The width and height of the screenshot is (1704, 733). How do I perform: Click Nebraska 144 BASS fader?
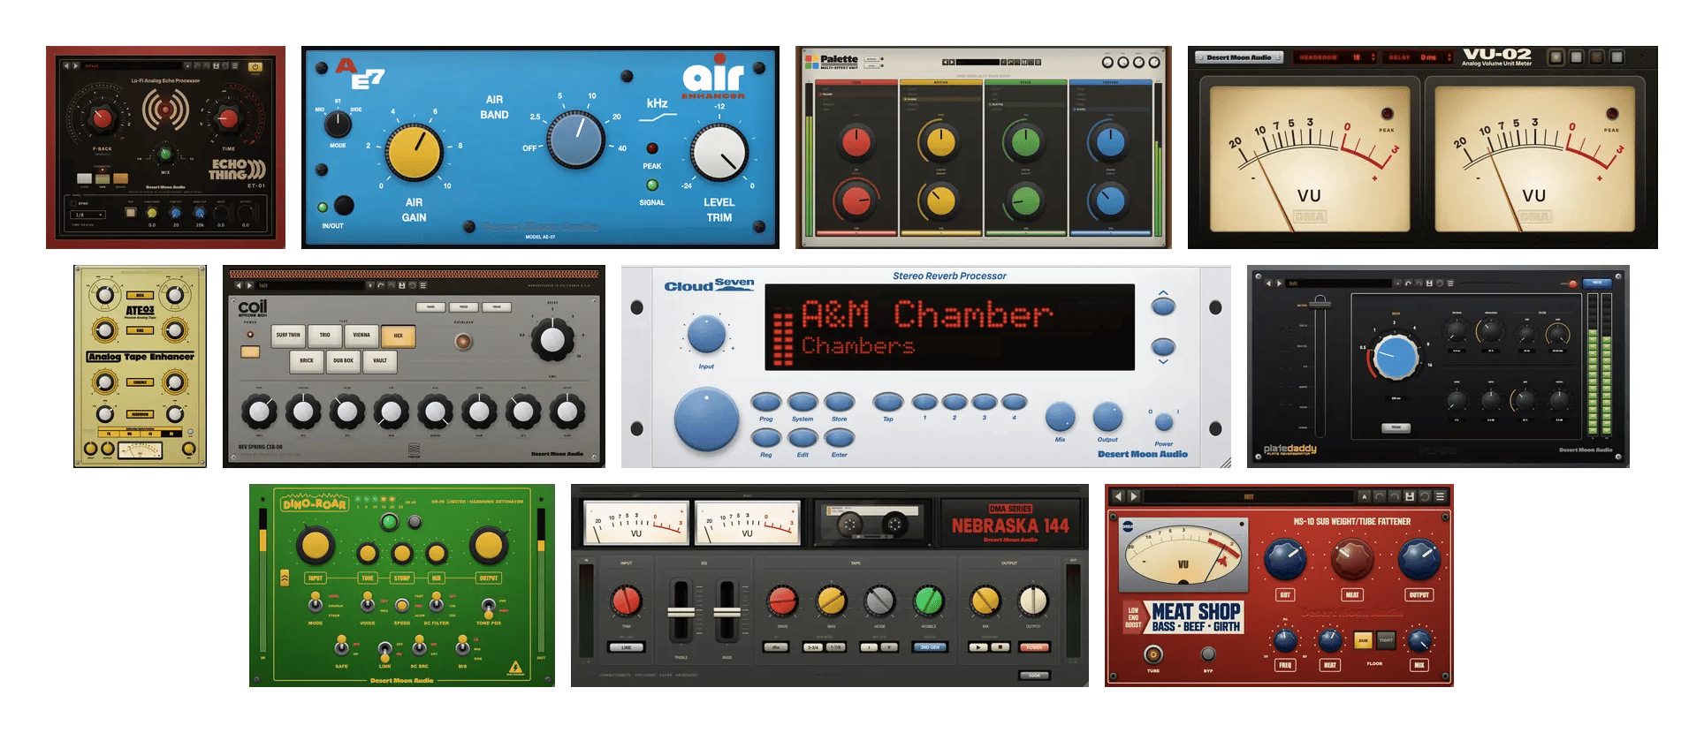[726, 613]
